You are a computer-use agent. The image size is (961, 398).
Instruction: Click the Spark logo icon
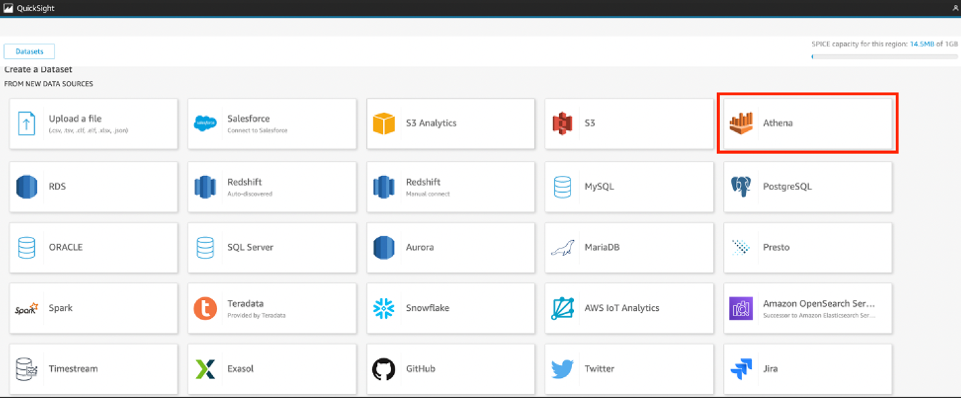[x=26, y=309]
